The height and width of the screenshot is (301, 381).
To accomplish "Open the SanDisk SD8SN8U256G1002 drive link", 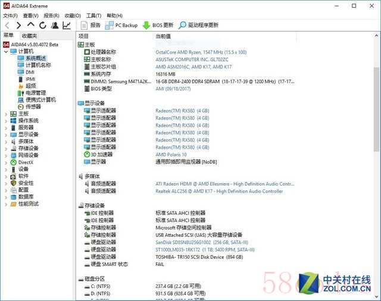I will click(202, 243).
